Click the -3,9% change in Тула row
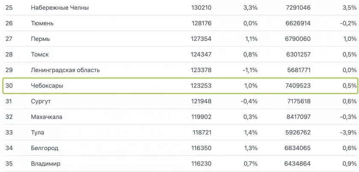This screenshot has height=172, width=359. [x=348, y=132]
